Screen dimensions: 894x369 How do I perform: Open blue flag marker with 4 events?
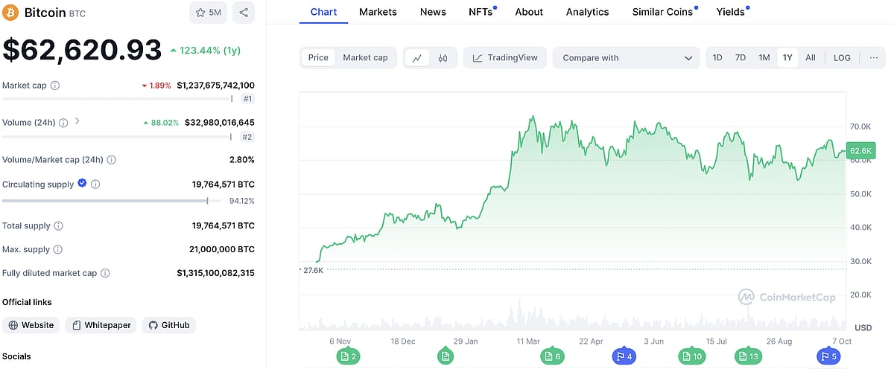(624, 357)
